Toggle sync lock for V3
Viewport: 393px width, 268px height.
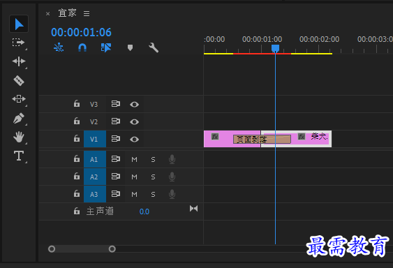pyautogui.click(x=116, y=104)
